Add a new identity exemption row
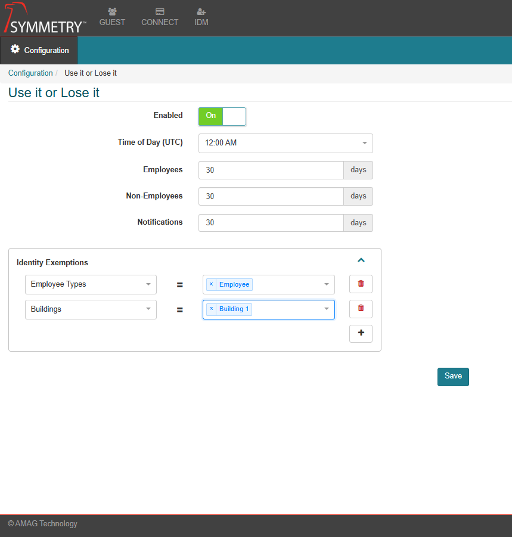This screenshot has width=512, height=537. [361, 334]
